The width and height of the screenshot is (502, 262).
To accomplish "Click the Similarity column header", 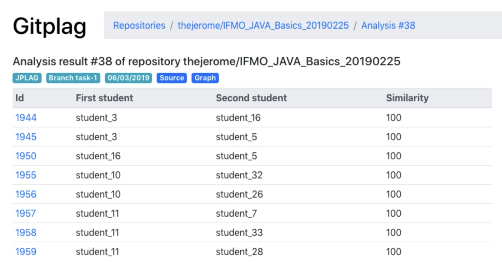I will (407, 98).
